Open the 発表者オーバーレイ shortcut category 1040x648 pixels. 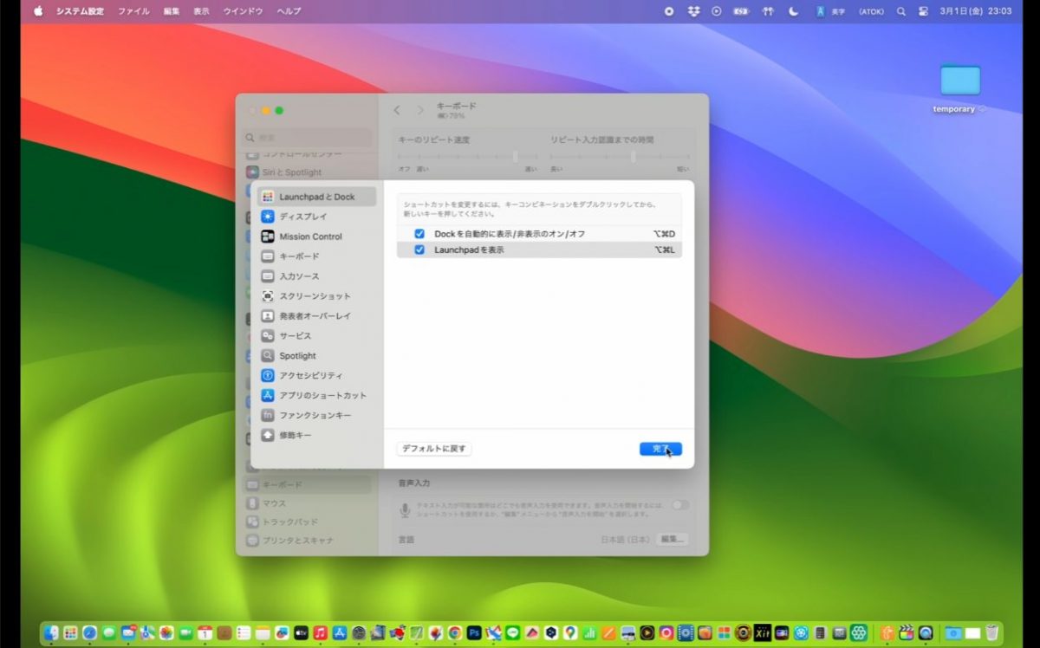[317, 316]
